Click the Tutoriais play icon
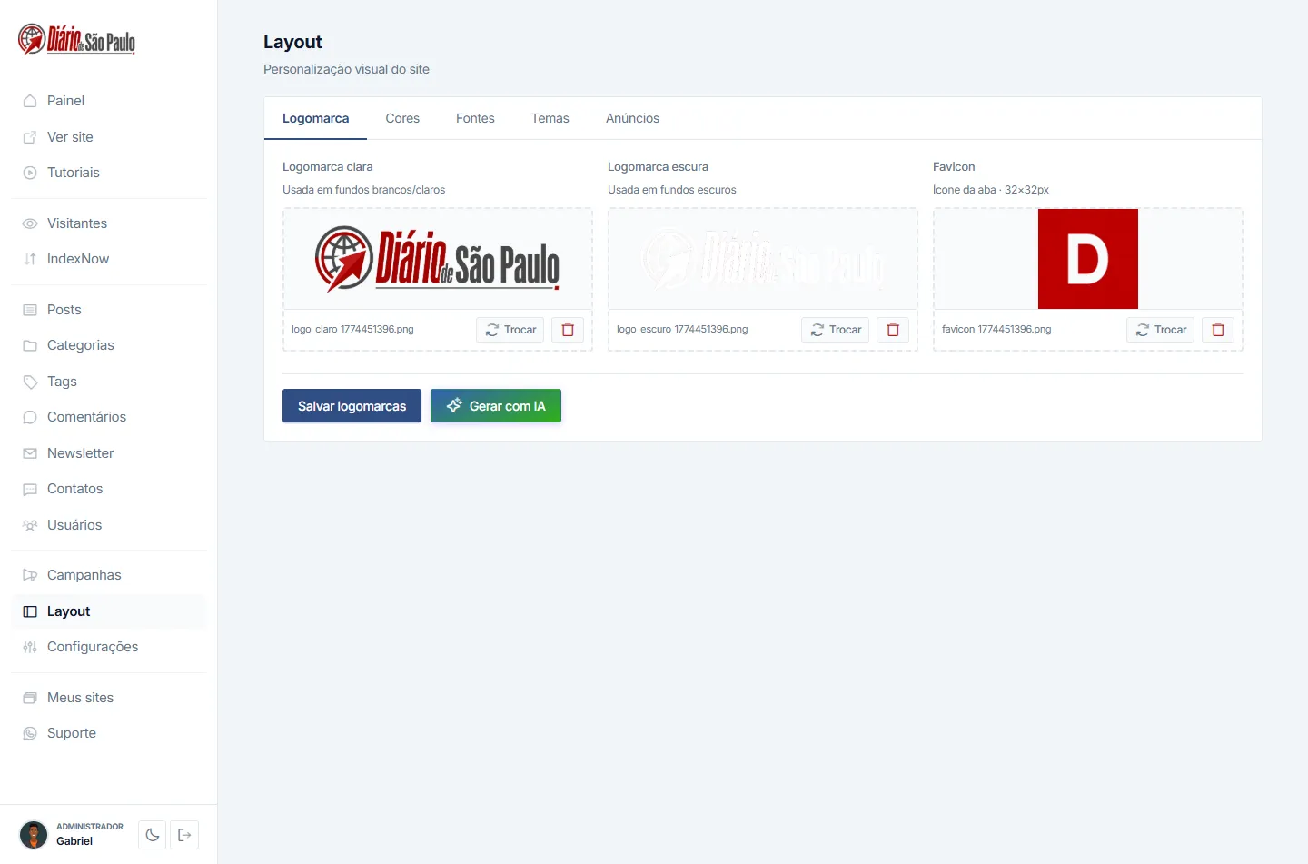1308x864 pixels. pyautogui.click(x=30, y=173)
